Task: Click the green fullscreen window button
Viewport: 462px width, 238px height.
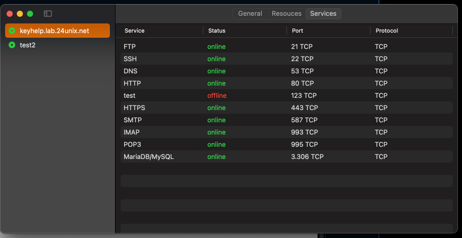Action: [x=30, y=14]
